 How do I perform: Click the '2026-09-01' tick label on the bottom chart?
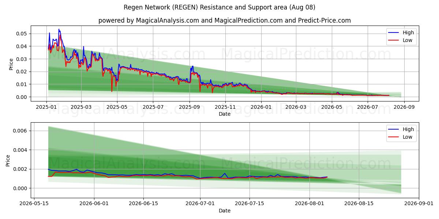(419, 204)
